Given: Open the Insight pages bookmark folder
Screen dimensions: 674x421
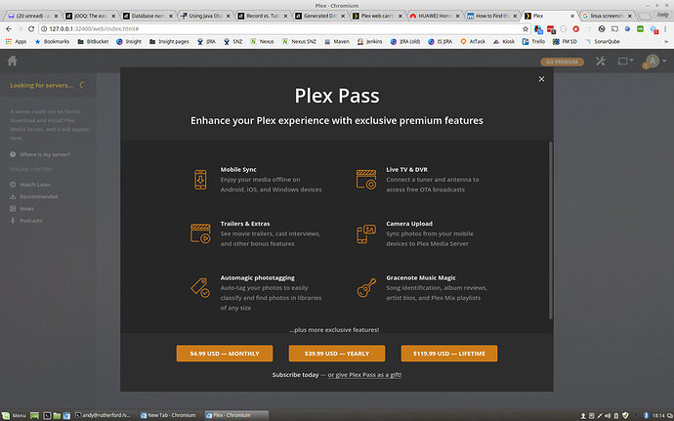Looking at the screenshot, I should pyautogui.click(x=169, y=42).
